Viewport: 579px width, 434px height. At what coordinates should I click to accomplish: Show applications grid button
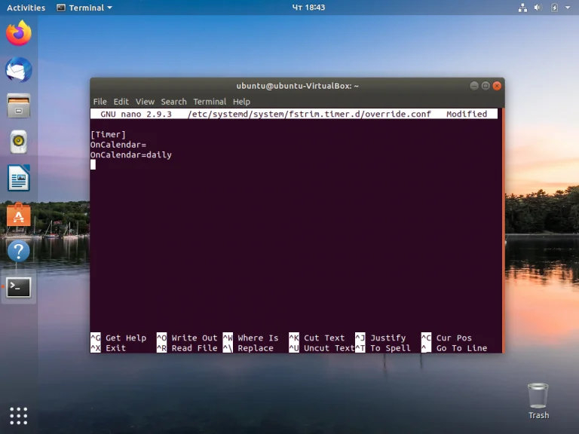[x=19, y=415]
